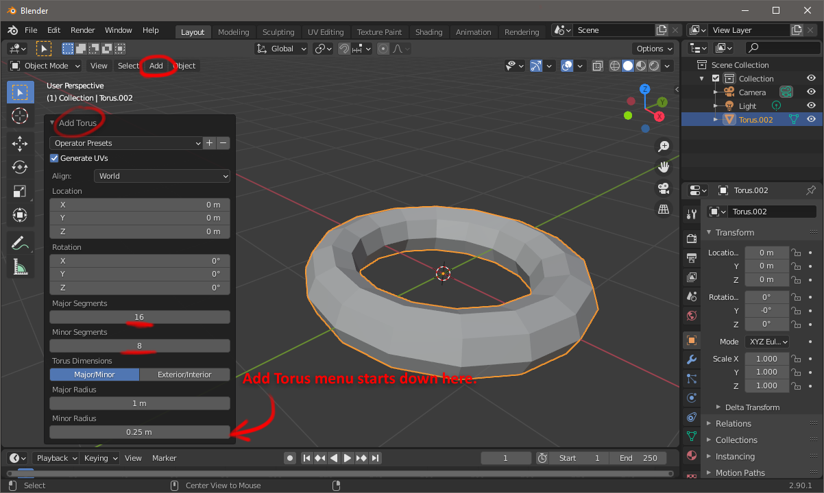This screenshot has height=493, width=824.
Task: Toggle visibility of Camera object
Action: [x=811, y=92]
